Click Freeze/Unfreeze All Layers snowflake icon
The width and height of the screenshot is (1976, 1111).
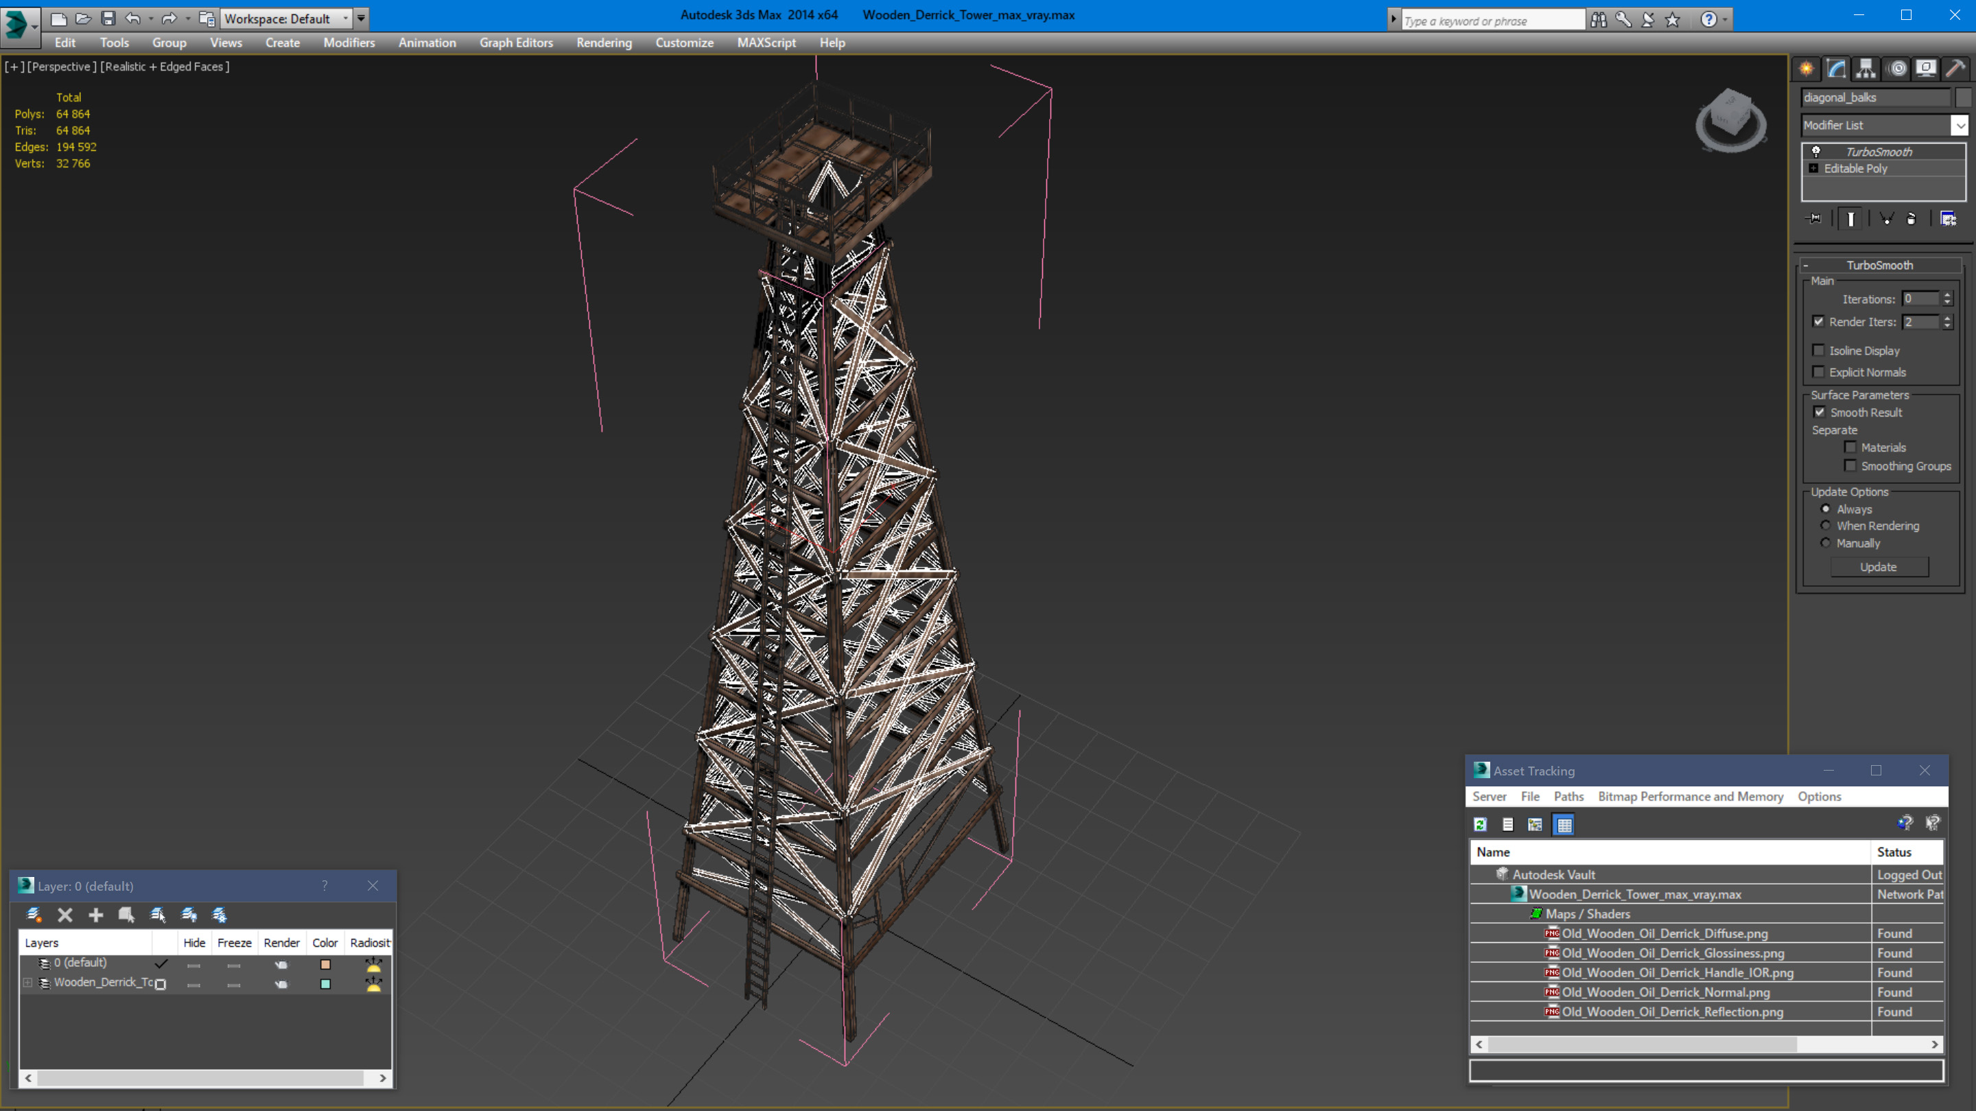pyautogui.click(x=220, y=915)
